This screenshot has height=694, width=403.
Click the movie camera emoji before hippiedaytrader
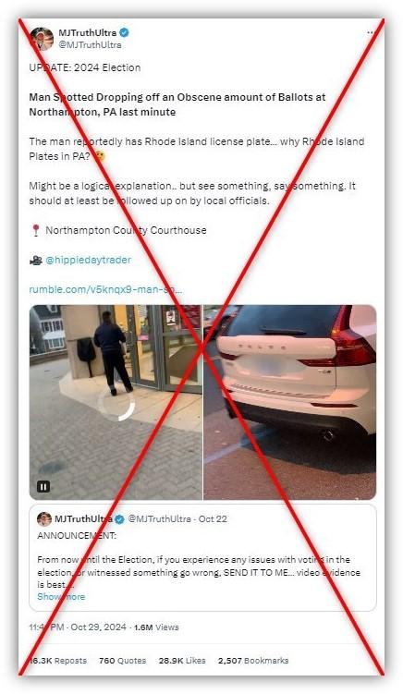(36, 261)
